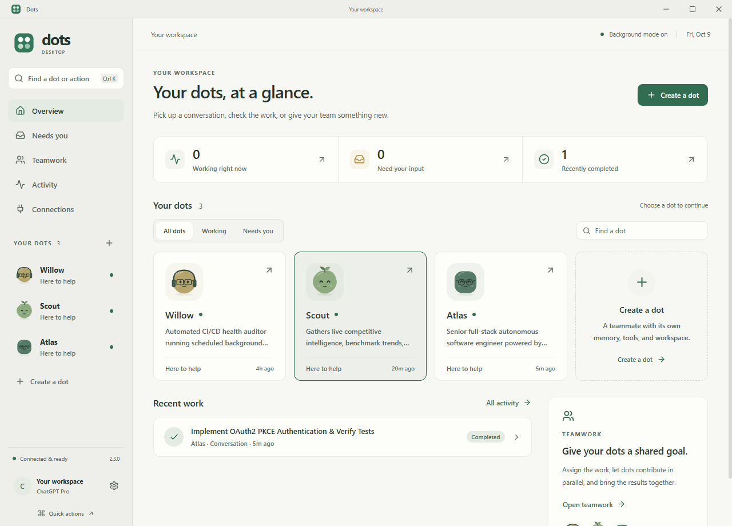732x526 pixels.
Task: Select the All dots filter tab
Action: [174, 231]
